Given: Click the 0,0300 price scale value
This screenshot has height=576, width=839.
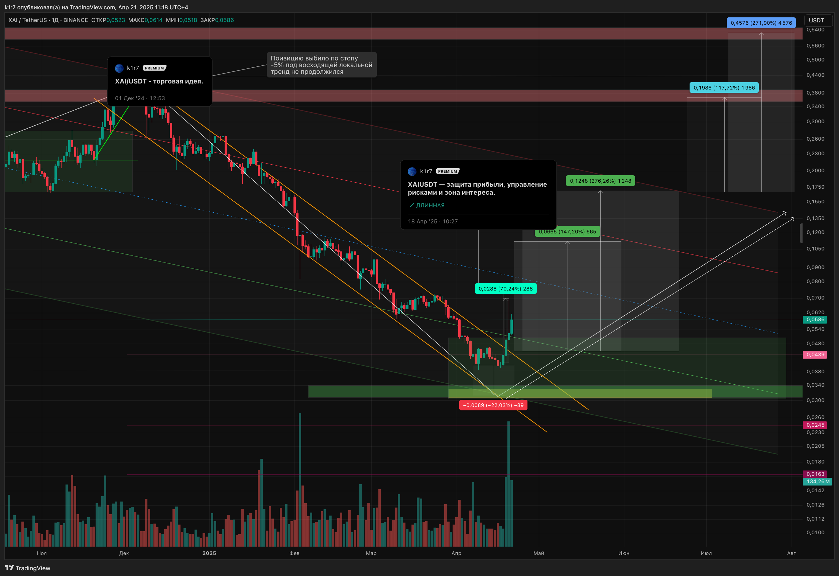Looking at the screenshot, I should (816, 401).
